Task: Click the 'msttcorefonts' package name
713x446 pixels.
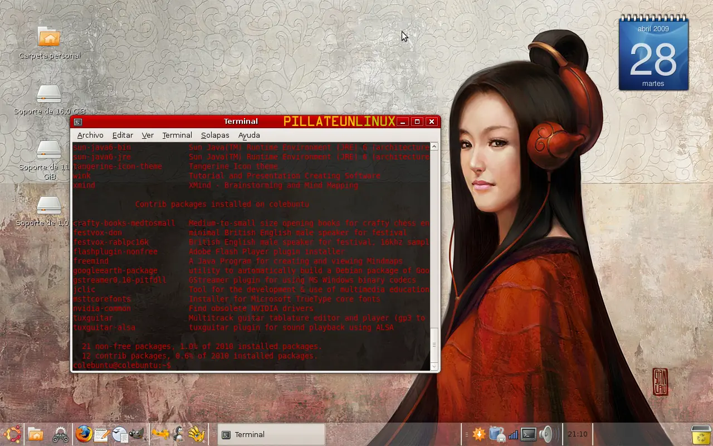Action: 102,299
